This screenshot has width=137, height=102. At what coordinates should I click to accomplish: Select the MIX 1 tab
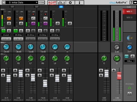[129, 12]
